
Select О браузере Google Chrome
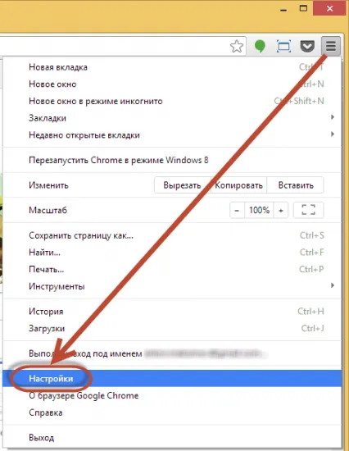(172, 395)
